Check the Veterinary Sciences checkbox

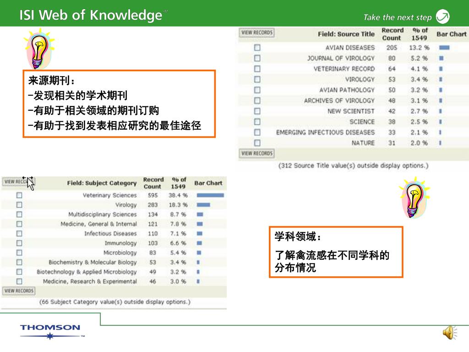point(19,195)
